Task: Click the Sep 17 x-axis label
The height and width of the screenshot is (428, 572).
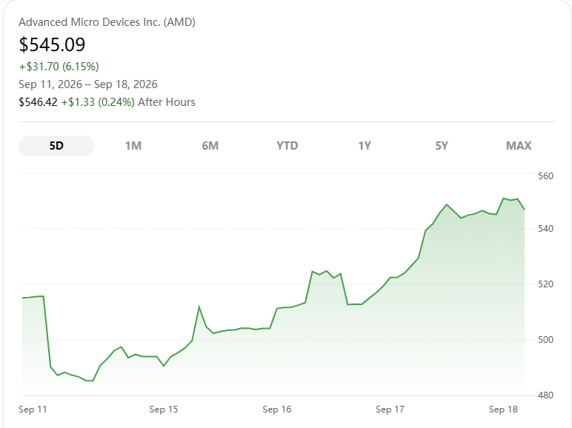Action: pyautogui.click(x=390, y=409)
